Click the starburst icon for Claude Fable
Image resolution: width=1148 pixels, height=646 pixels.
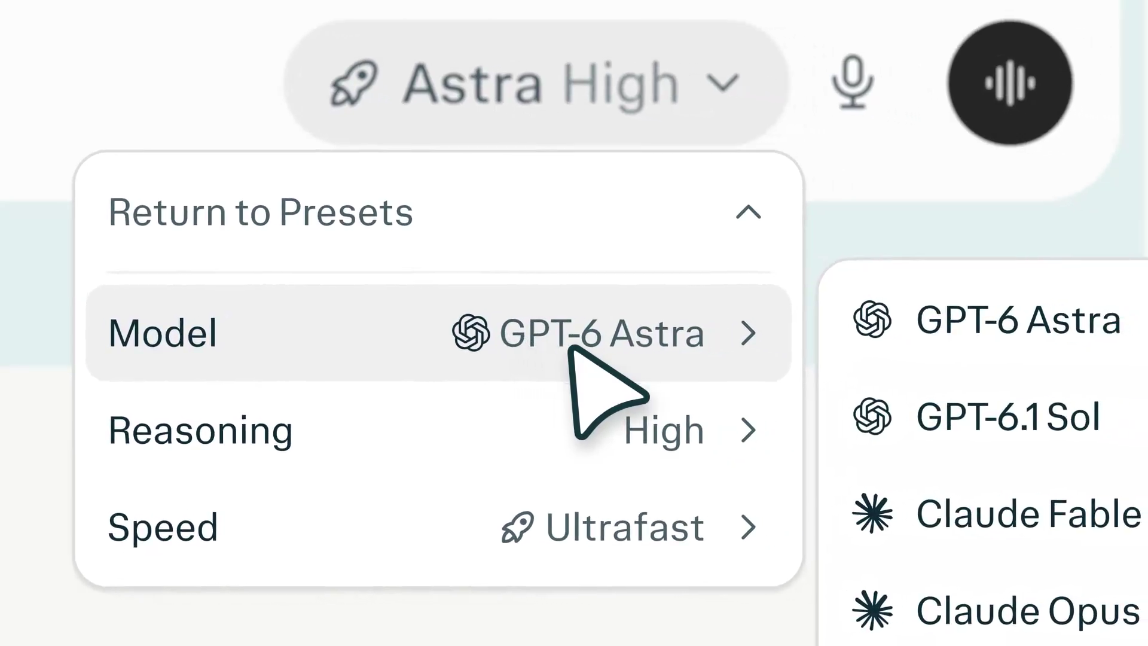coord(872,514)
